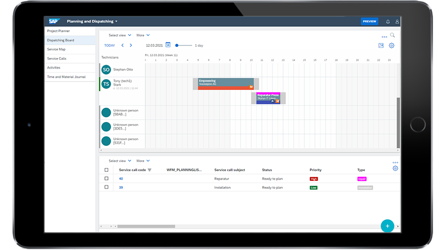Viewport: 445px width, 250px height.
Task: Open the notifications bell icon
Action: [x=388, y=22]
